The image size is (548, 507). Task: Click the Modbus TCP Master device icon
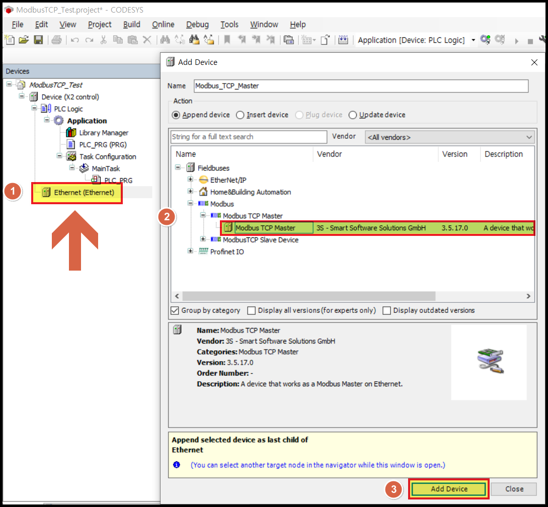click(228, 228)
